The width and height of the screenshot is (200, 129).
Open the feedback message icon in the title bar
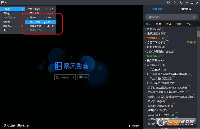[x=169, y=3]
